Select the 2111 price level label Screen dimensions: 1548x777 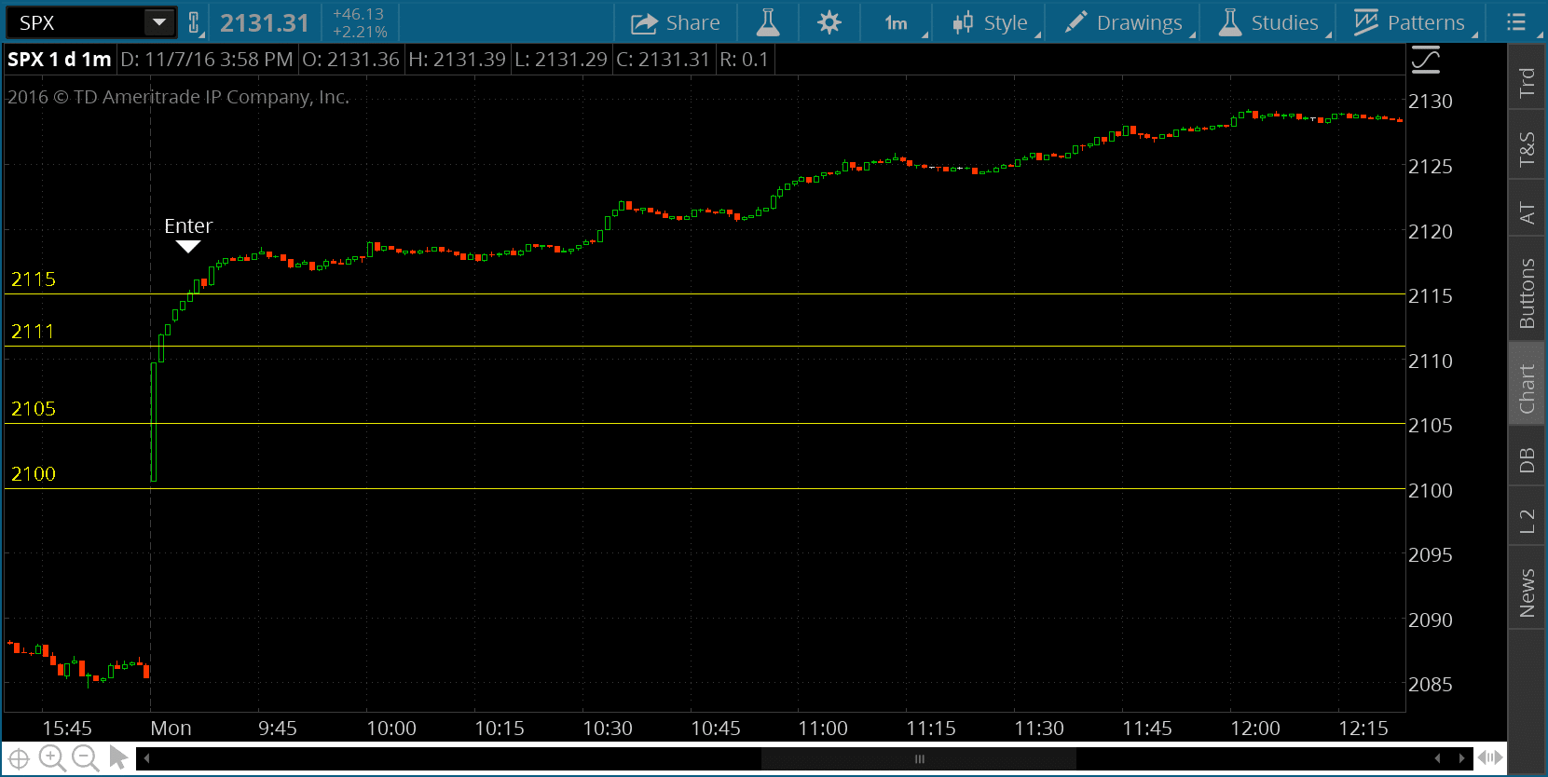point(33,331)
